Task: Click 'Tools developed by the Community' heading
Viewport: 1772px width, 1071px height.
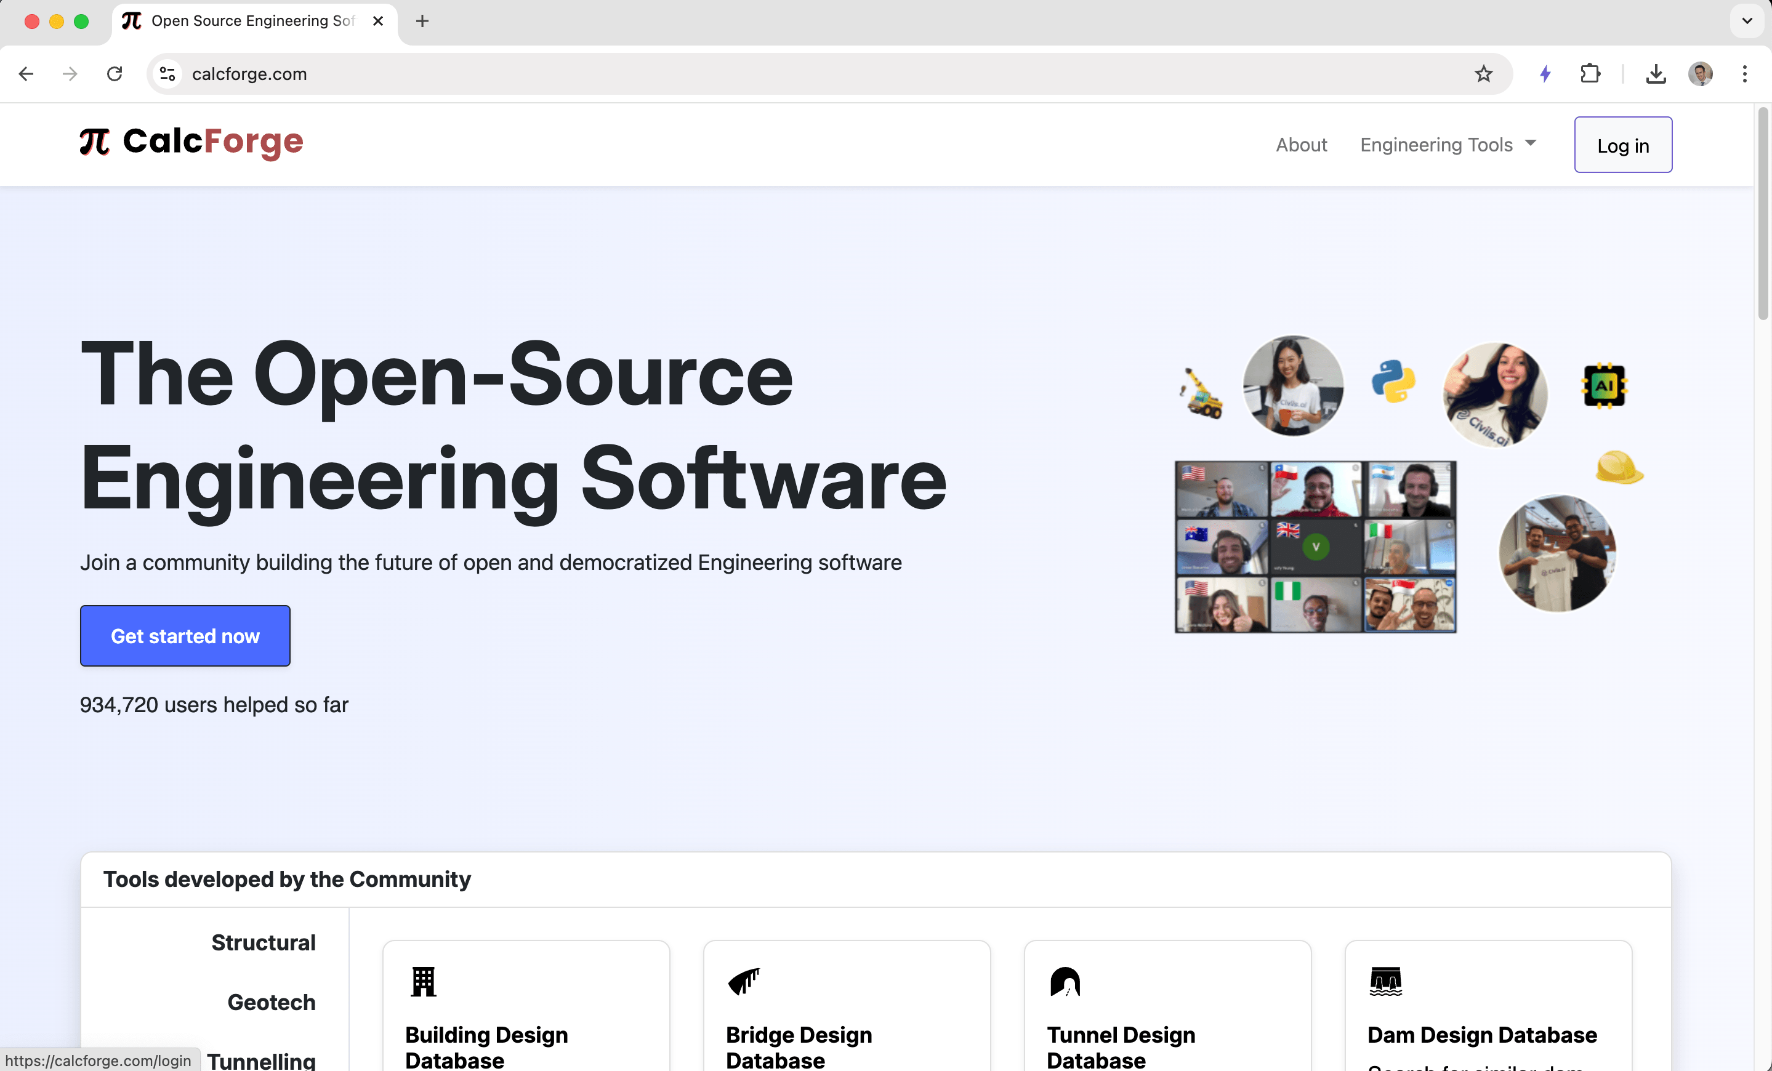Action: pos(287,879)
